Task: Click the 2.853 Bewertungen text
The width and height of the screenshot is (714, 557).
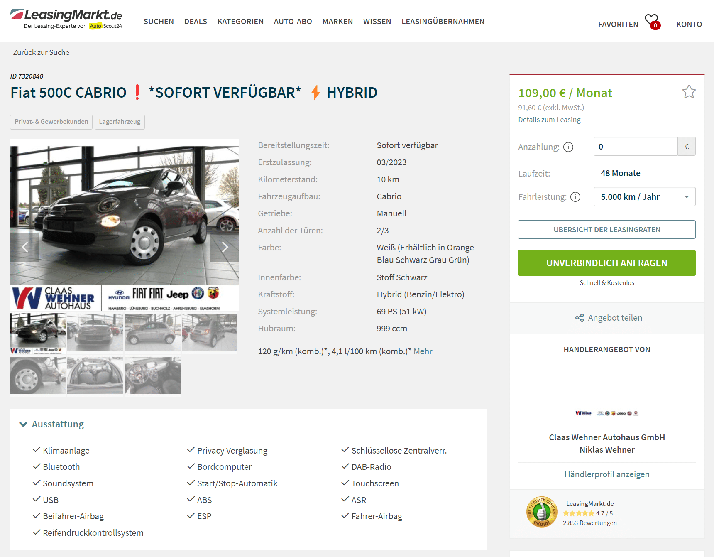Action: 590,523
